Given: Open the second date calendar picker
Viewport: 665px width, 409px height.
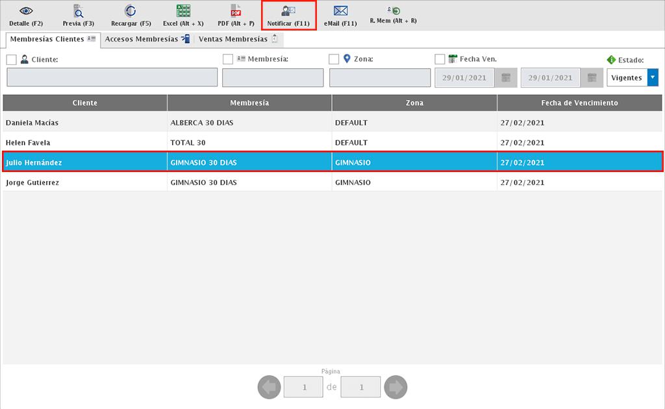Looking at the screenshot, I should 592,78.
